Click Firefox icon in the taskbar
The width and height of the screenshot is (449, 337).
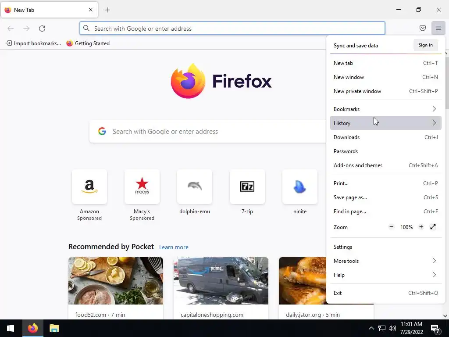pyautogui.click(x=32, y=328)
